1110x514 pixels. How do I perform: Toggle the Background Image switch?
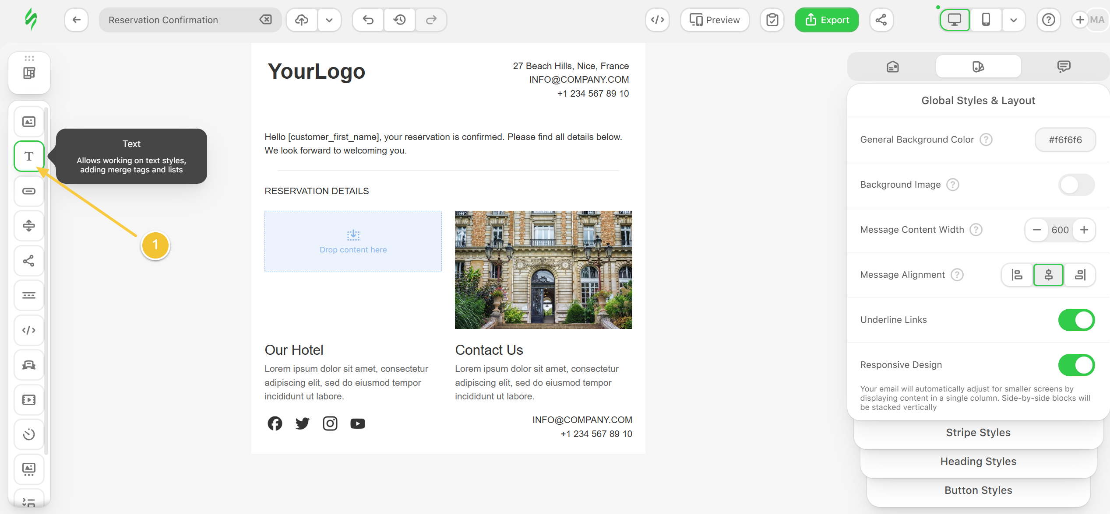click(1076, 185)
